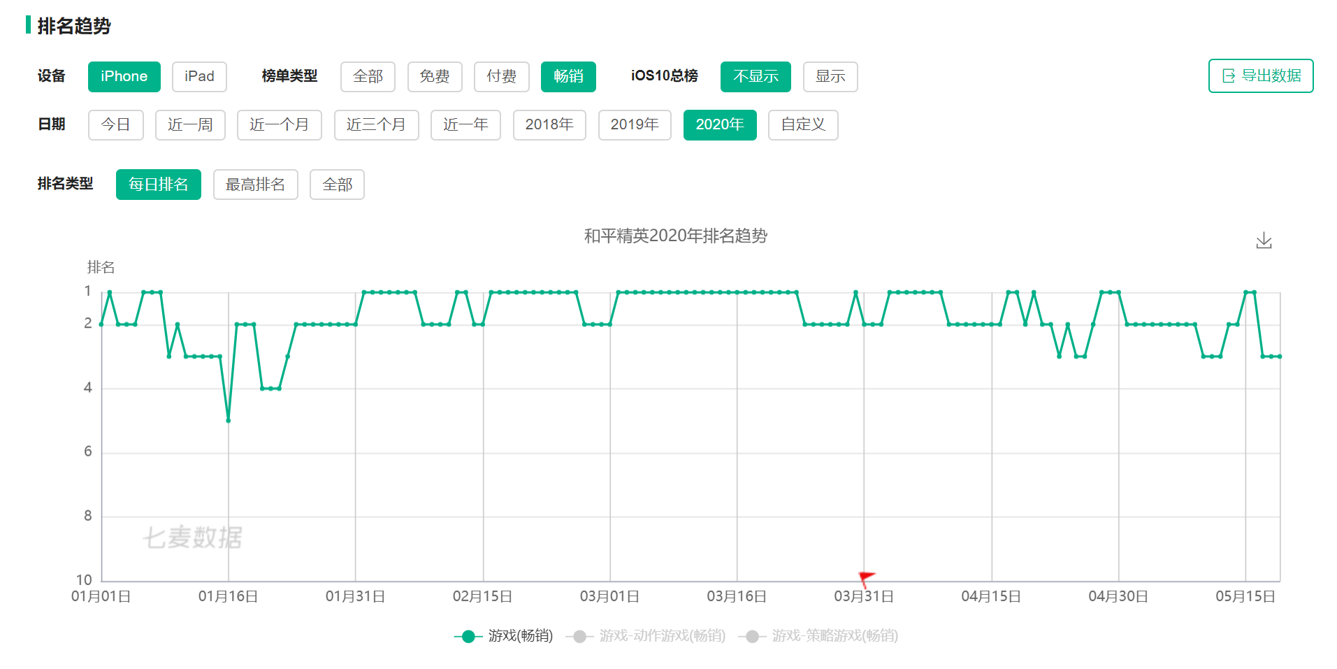The height and width of the screenshot is (669, 1337).
Task: Select the iPad device option
Action: click(199, 76)
